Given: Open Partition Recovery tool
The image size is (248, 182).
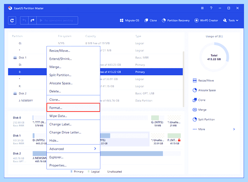Looking at the screenshot, I should point(176,20).
